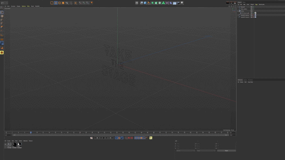Open viewport Redshift menu
This screenshot has width=285, height=160.
pos(37,6)
